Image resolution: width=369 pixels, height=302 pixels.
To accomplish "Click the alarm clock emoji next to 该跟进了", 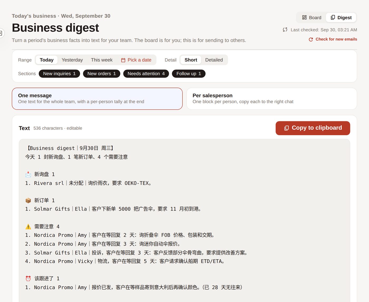I will [x=28, y=279].
